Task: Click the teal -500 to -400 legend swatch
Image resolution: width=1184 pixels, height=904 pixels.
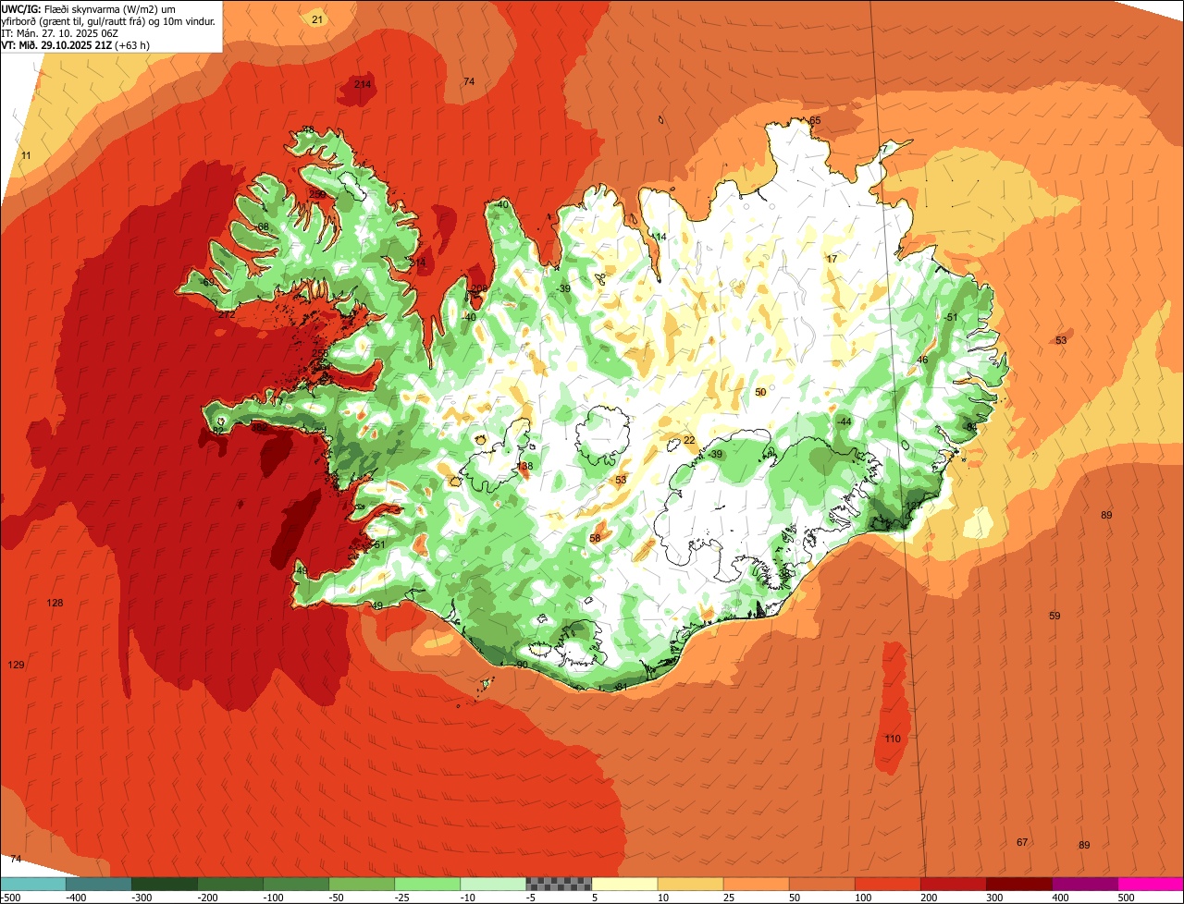Action: click(x=33, y=885)
